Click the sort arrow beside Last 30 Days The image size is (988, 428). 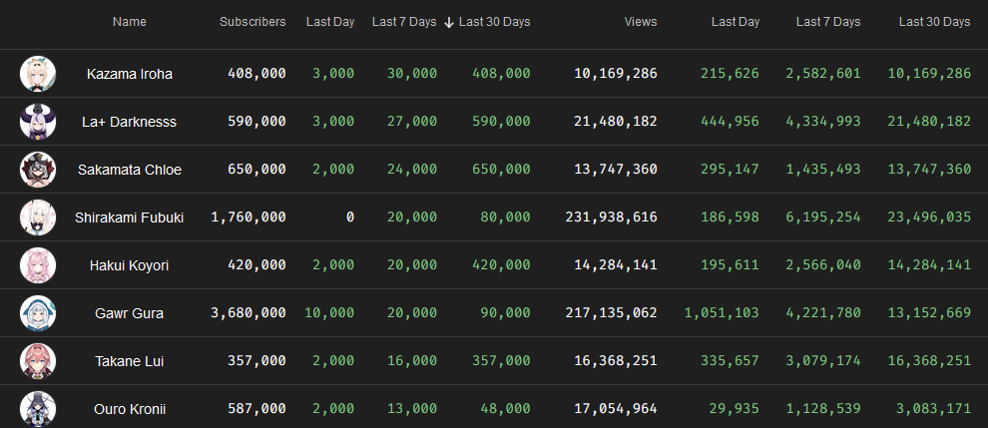pos(449,23)
